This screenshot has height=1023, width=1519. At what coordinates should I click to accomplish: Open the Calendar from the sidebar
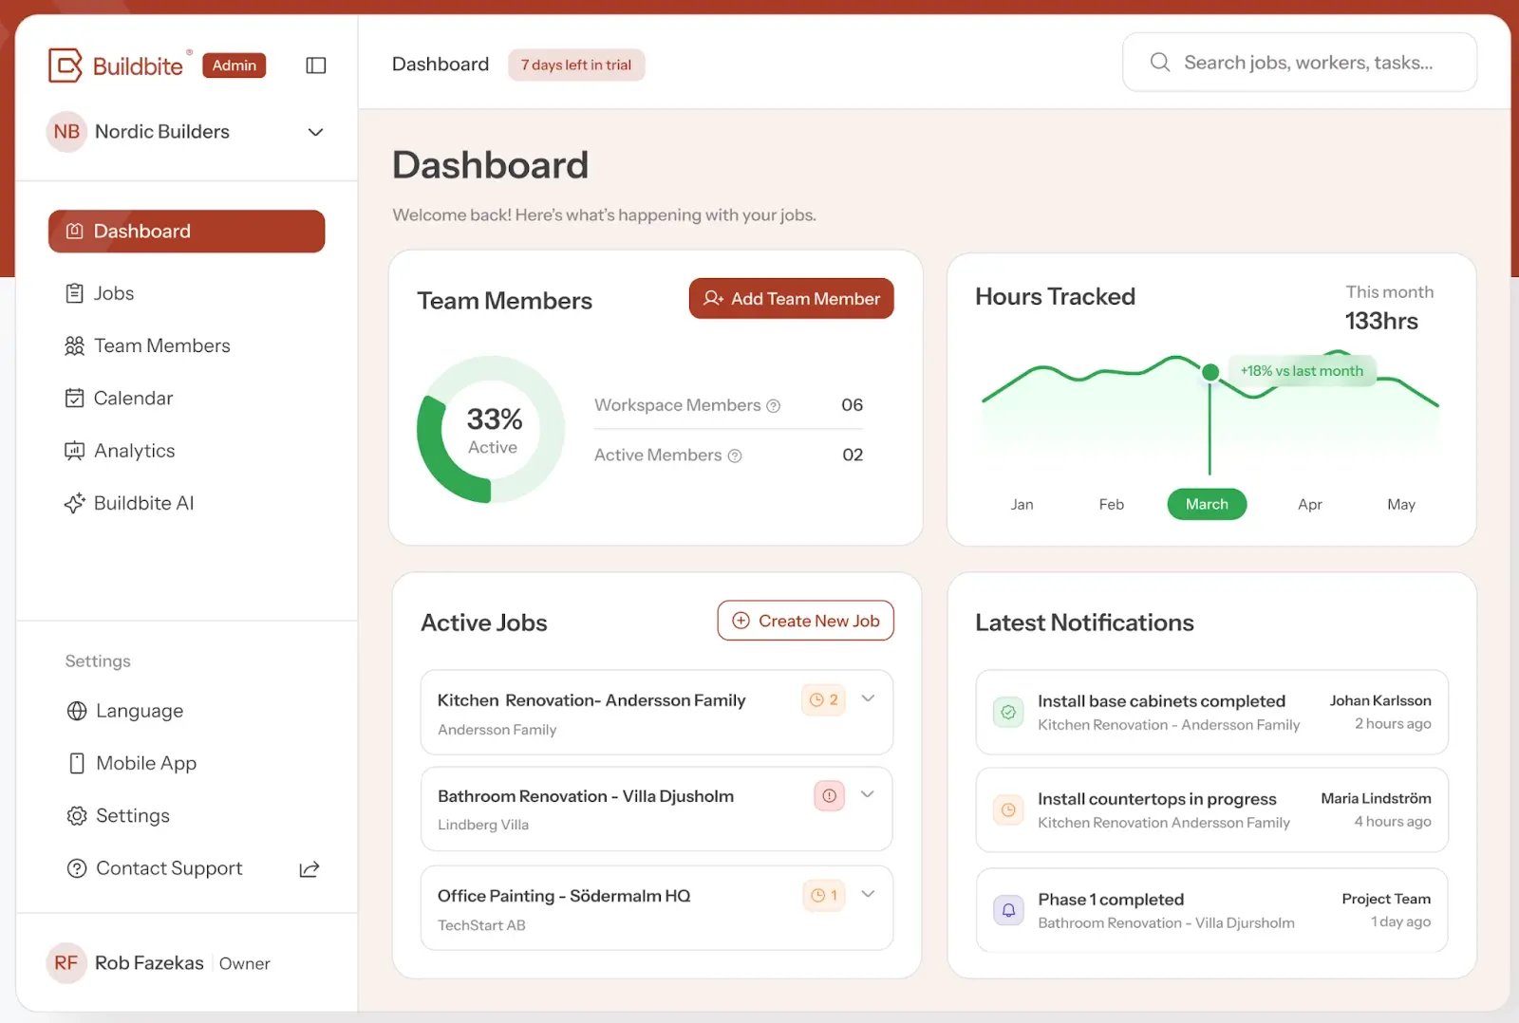coord(75,398)
